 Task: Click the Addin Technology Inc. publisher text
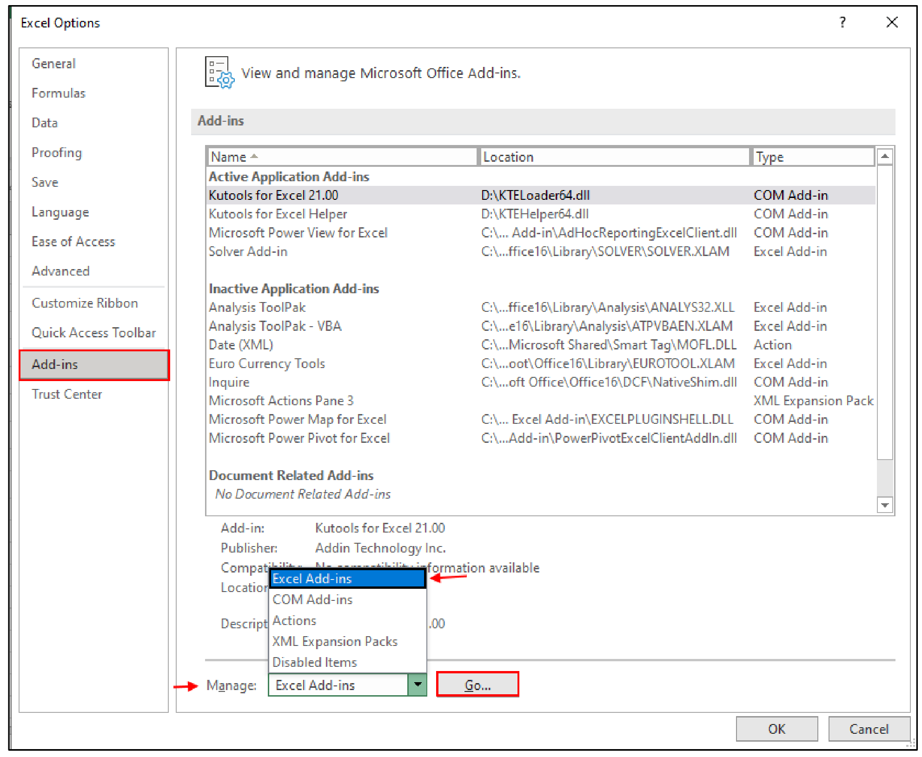pos(380,548)
